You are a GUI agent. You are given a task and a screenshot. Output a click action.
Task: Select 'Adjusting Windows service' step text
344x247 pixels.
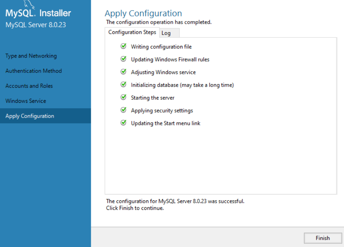[x=163, y=72]
